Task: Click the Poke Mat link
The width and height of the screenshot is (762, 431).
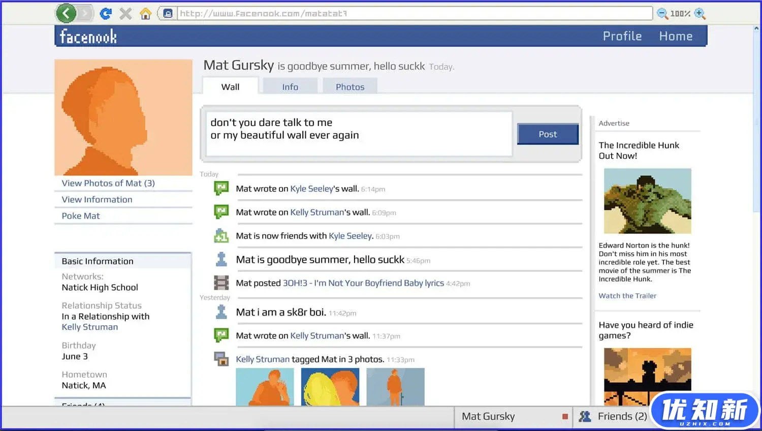Action: tap(81, 216)
